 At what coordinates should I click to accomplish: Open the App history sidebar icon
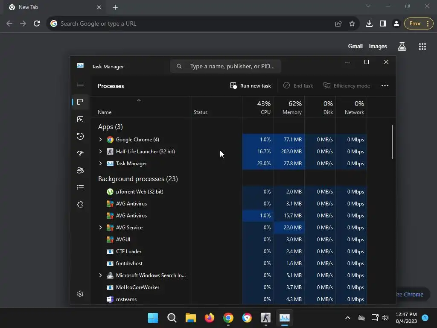coord(80,136)
